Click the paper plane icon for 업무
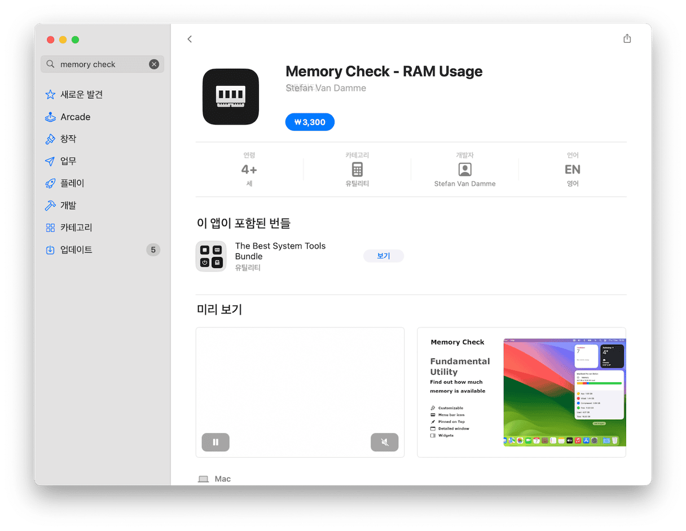 pos(50,161)
